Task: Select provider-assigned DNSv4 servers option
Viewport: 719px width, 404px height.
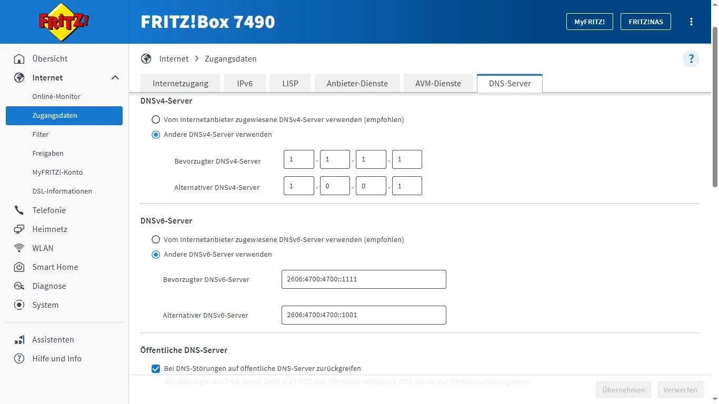Action: pyautogui.click(x=156, y=120)
